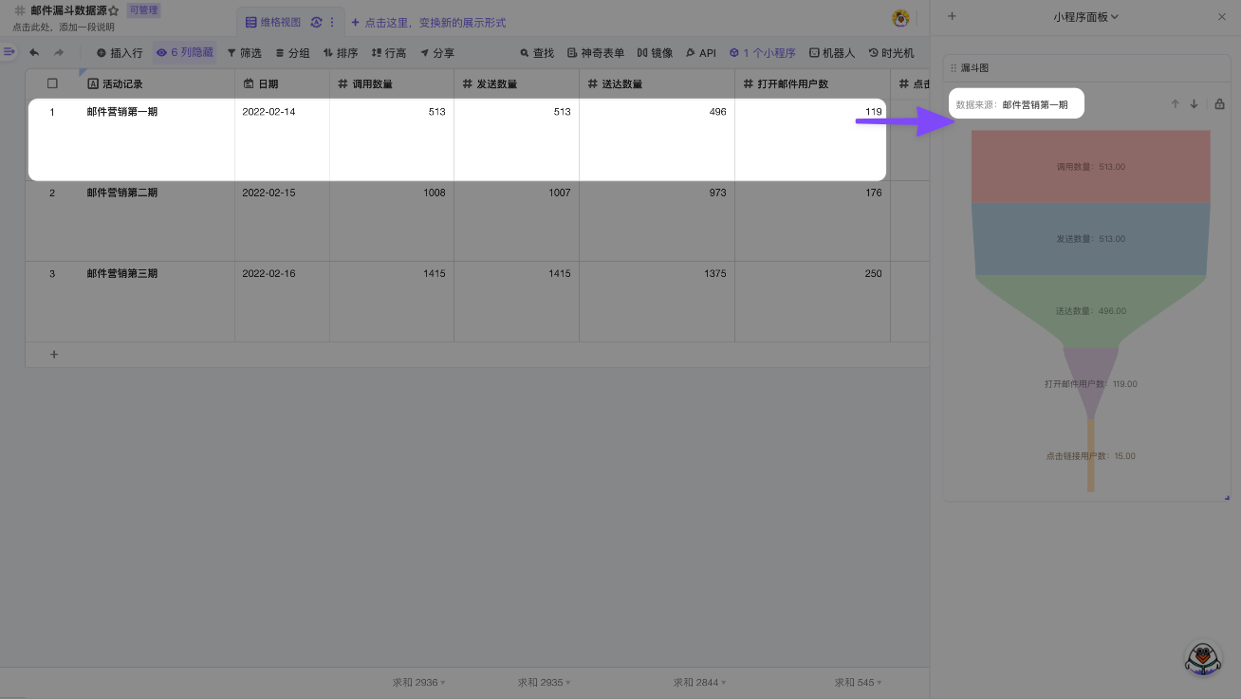Click the lock icon in funnel widget

(x=1219, y=104)
